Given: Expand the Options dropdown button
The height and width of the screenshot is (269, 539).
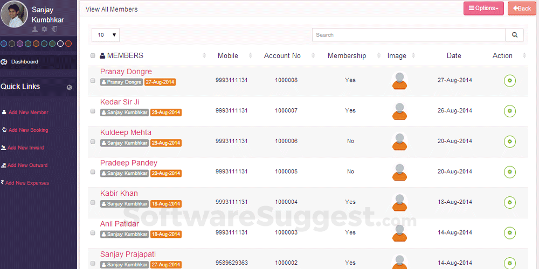Looking at the screenshot, I should click(483, 8).
